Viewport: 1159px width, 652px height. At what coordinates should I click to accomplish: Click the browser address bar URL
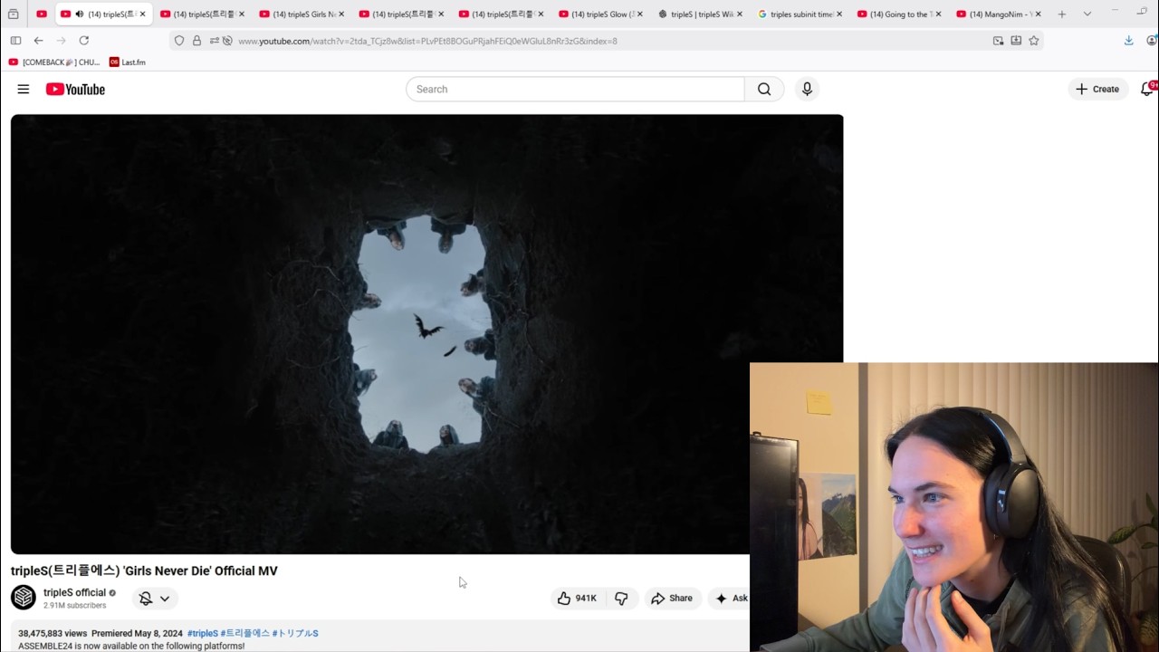click(x=427, y=41)
